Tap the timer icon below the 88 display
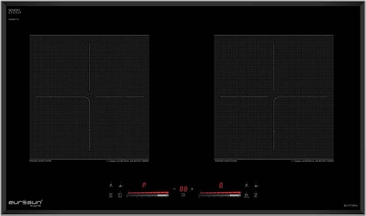 coord(183,195)
